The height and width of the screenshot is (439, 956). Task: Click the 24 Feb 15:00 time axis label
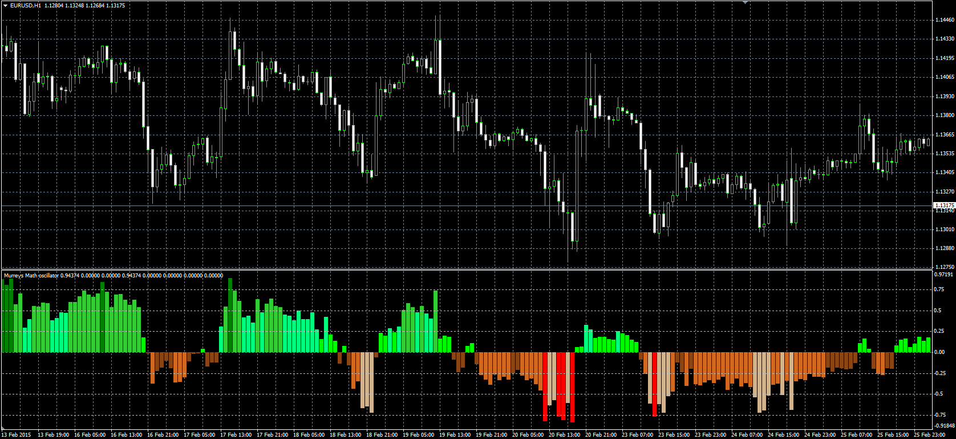point(783,435)
